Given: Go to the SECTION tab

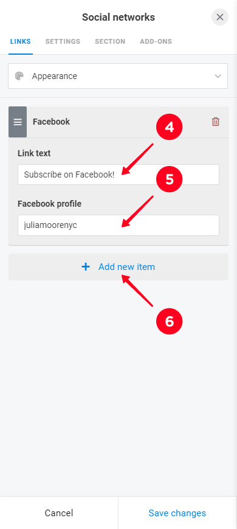Looking at the screenshot, I should [110, 41].
